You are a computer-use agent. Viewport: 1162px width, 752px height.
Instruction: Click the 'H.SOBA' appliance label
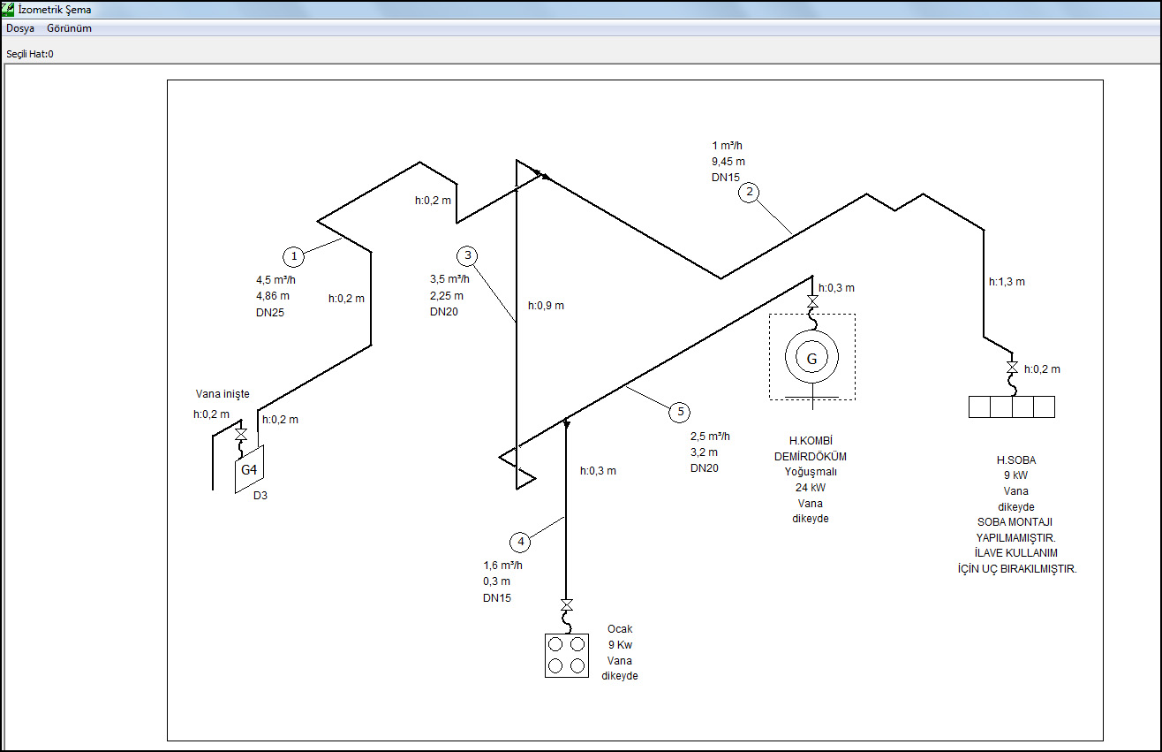1016,460
